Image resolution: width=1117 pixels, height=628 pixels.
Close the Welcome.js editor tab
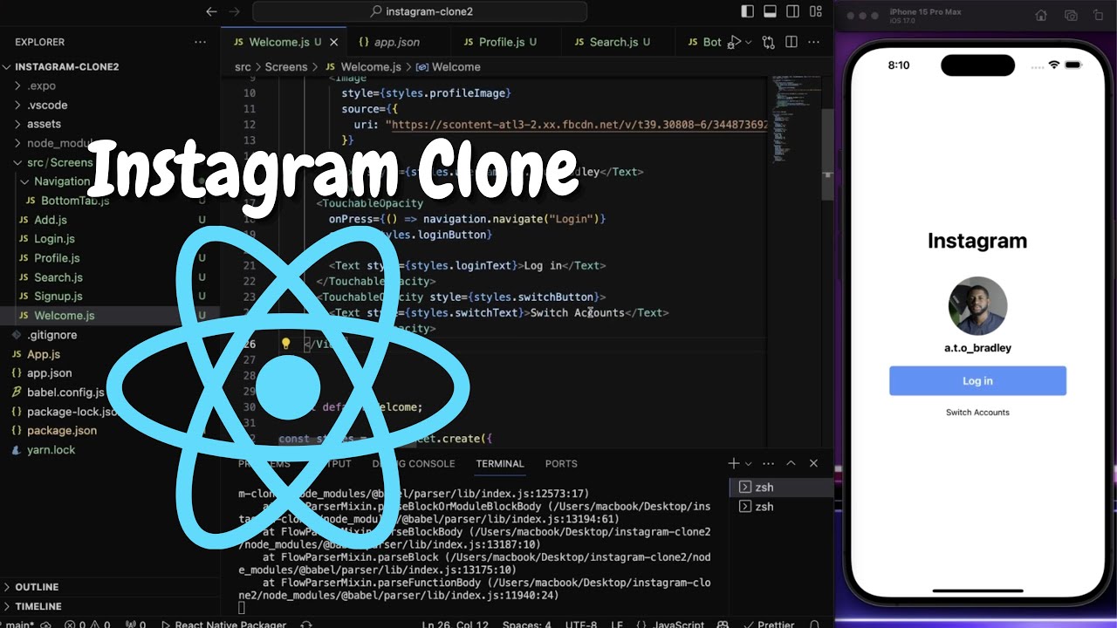333,42
